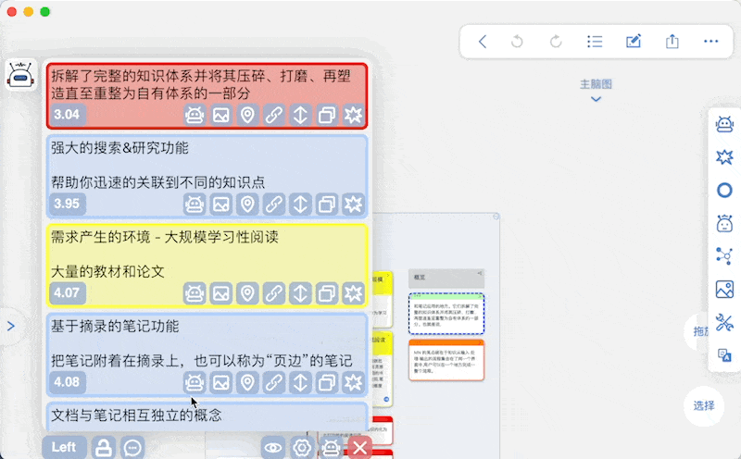Click the 4.08 score badge
The height and width of the screenshot is (459, 741).
[67, 382]
